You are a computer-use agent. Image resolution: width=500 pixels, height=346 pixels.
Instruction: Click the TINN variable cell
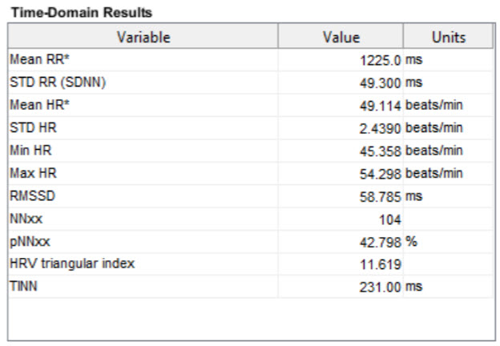24,287
